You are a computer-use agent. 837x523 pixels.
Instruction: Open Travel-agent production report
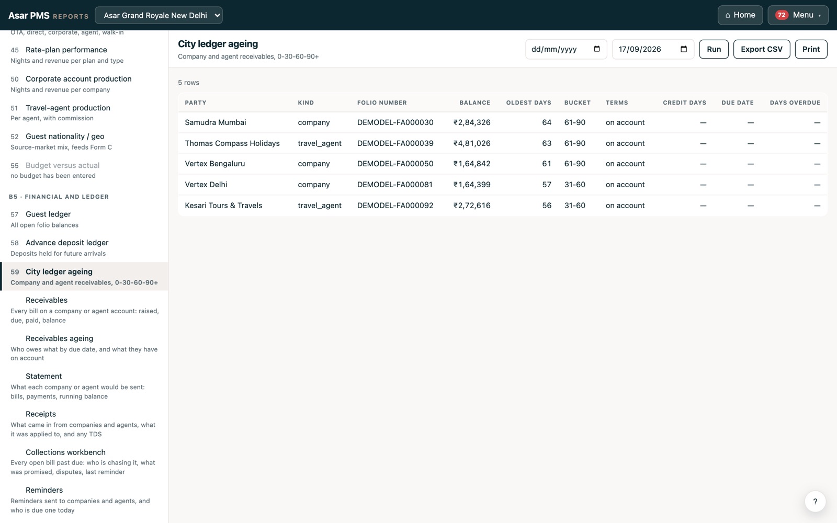click(x=84, y=112)
